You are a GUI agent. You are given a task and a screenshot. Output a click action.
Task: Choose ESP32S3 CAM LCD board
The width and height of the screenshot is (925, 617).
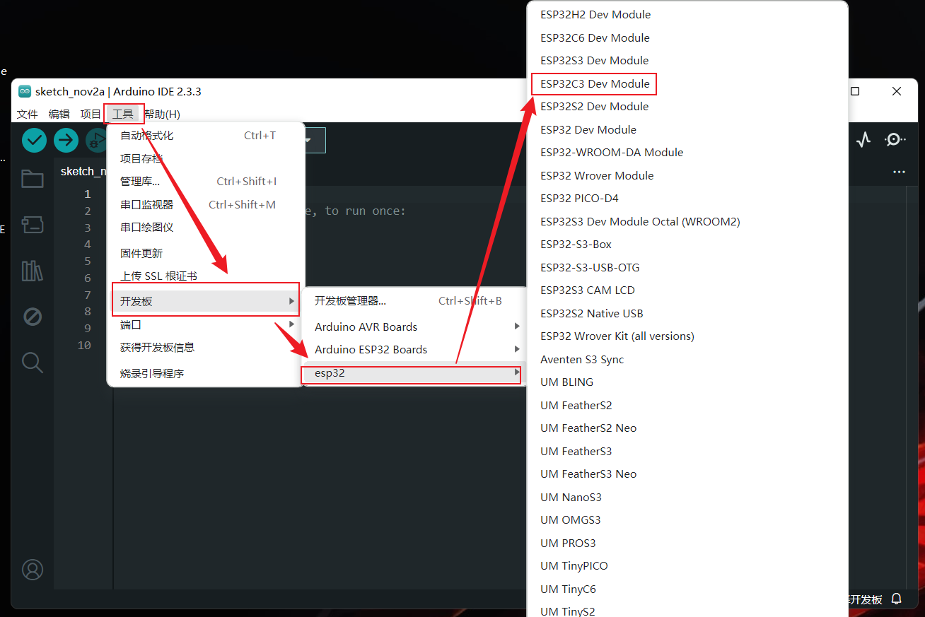(588, 290)
